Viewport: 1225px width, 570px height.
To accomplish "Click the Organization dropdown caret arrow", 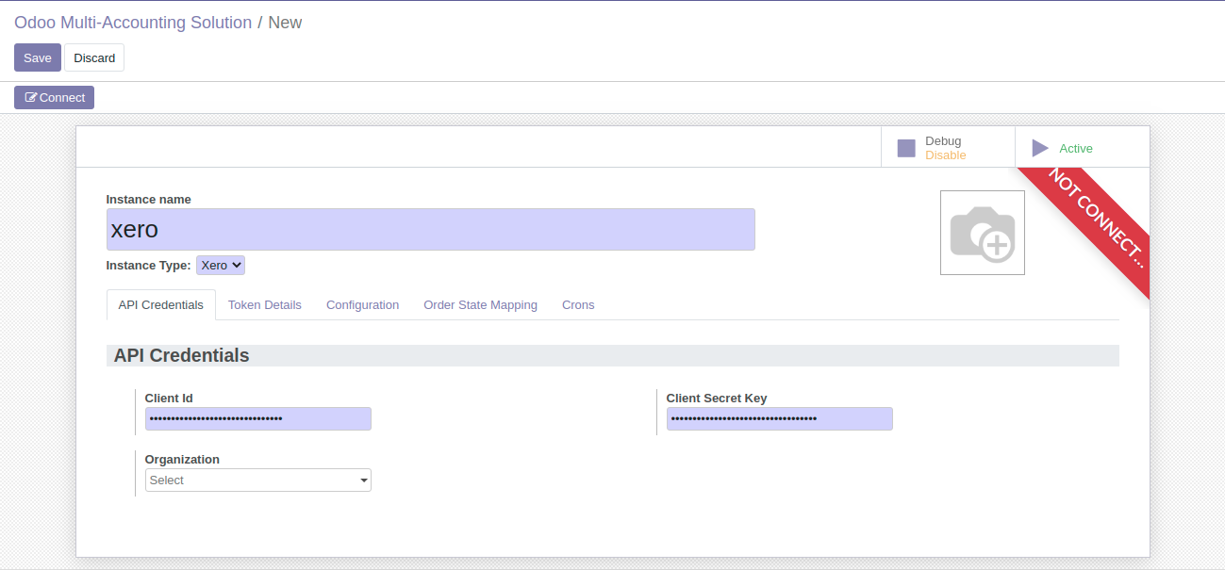I will click(x=364, y=480).
